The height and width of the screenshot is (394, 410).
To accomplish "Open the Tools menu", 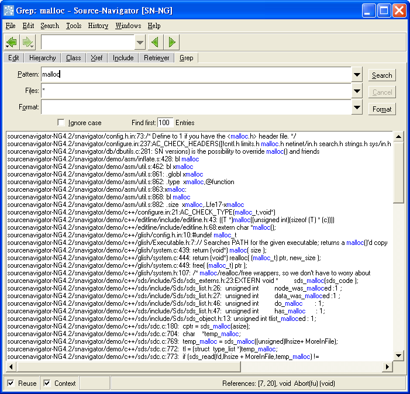I will [74, 26].
